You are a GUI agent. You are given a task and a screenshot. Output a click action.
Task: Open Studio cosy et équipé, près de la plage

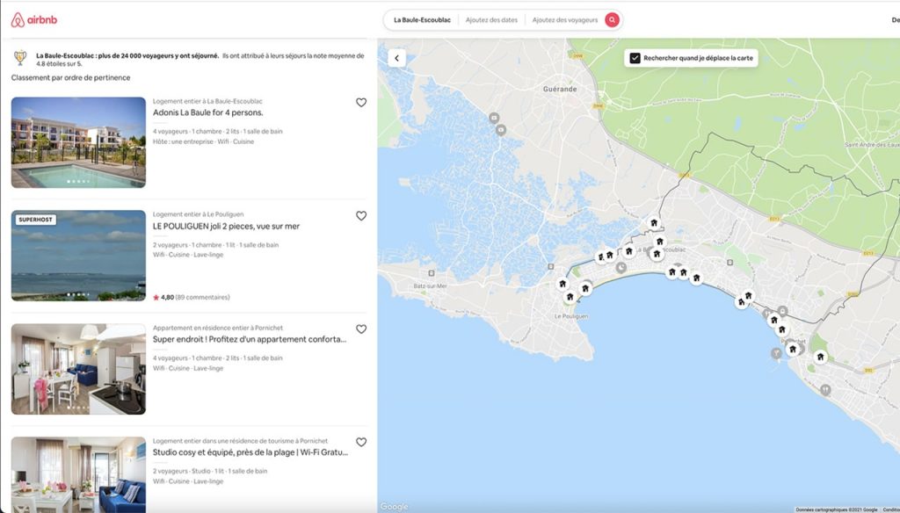pyautogui.click(x=250, y=452)
